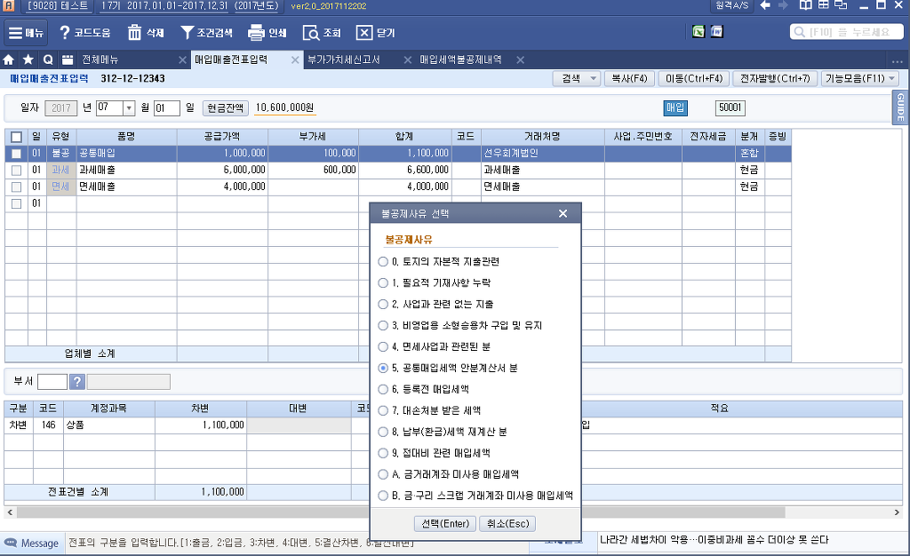910x556 pixels.
Task: Click the 전자발행(Ctrl+7) button
Action: point(775,79)
